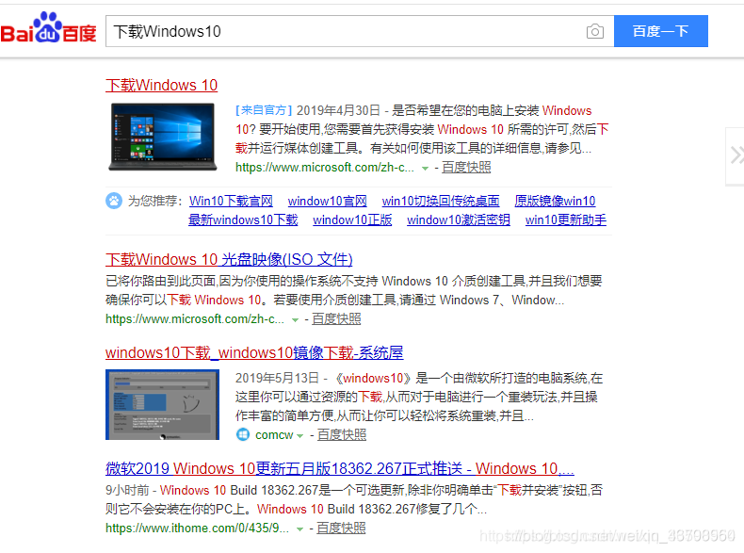Expand dropdown arrow beside first microsoft.com URL

(x=425, y=169)
